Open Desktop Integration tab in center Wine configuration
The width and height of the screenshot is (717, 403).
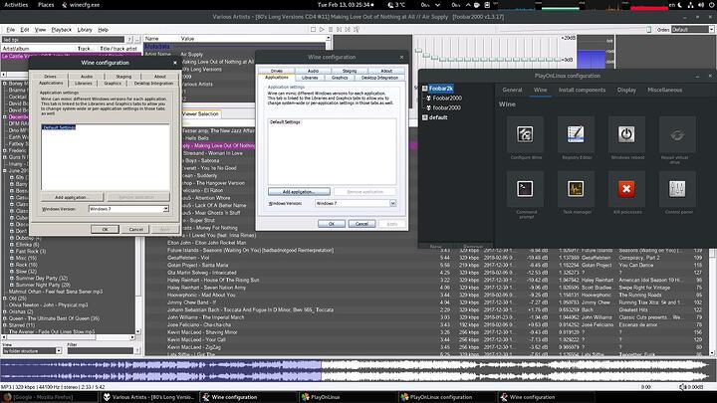point(379,78)
